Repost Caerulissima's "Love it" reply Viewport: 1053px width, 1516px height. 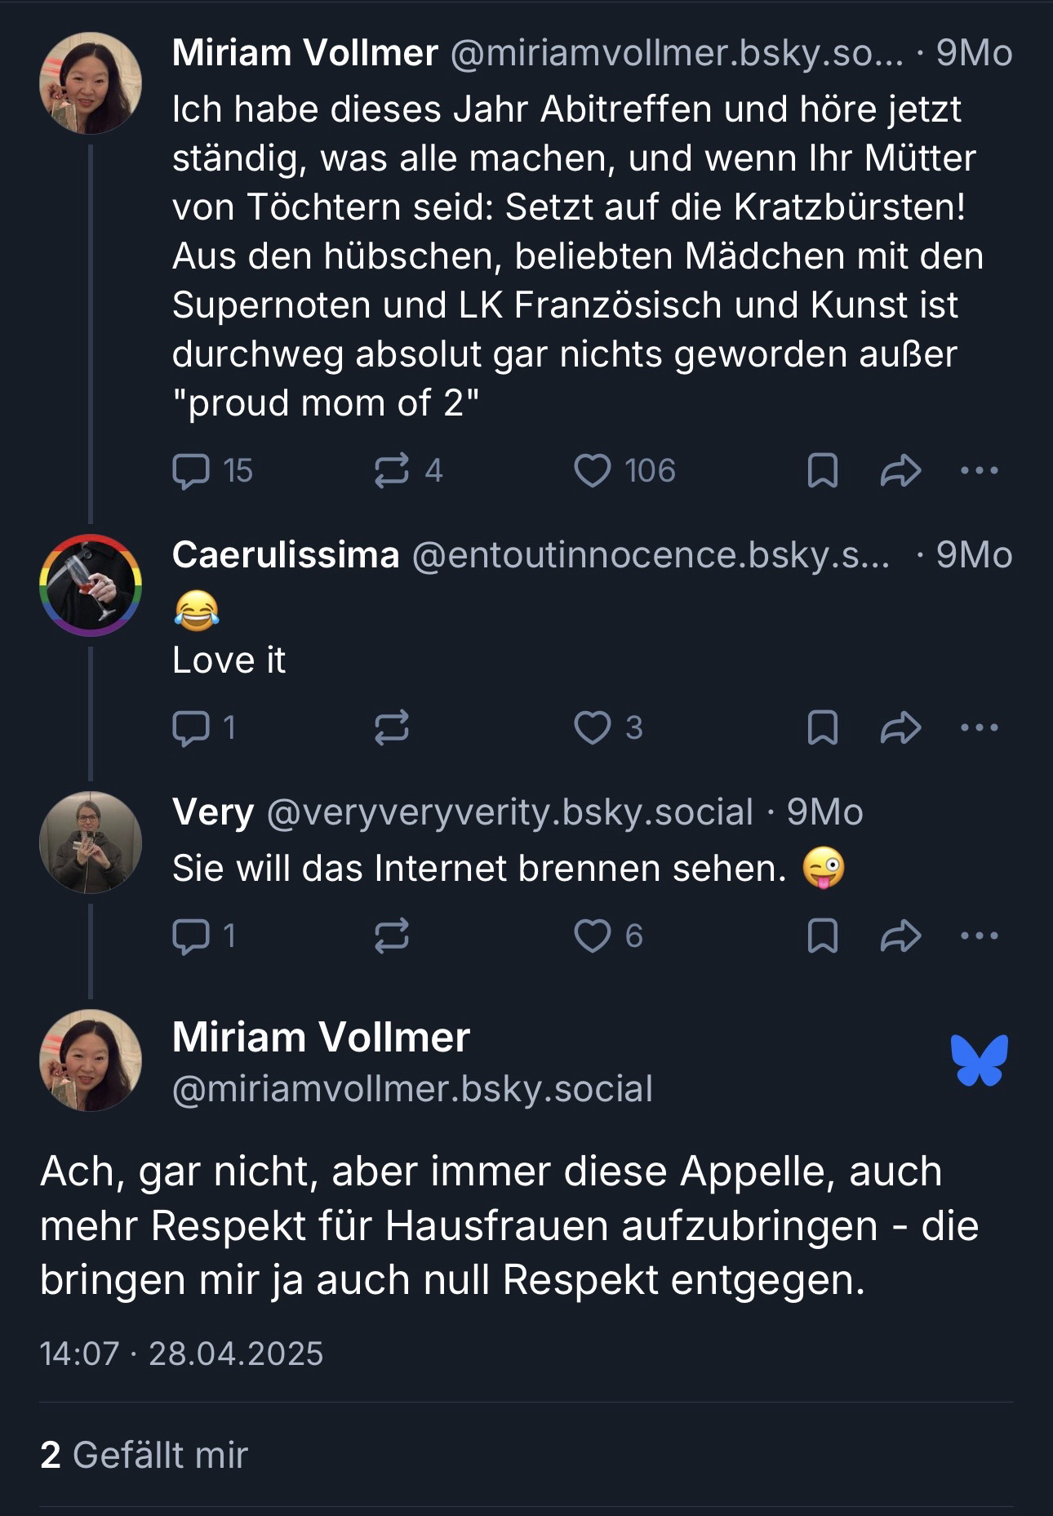391,727
